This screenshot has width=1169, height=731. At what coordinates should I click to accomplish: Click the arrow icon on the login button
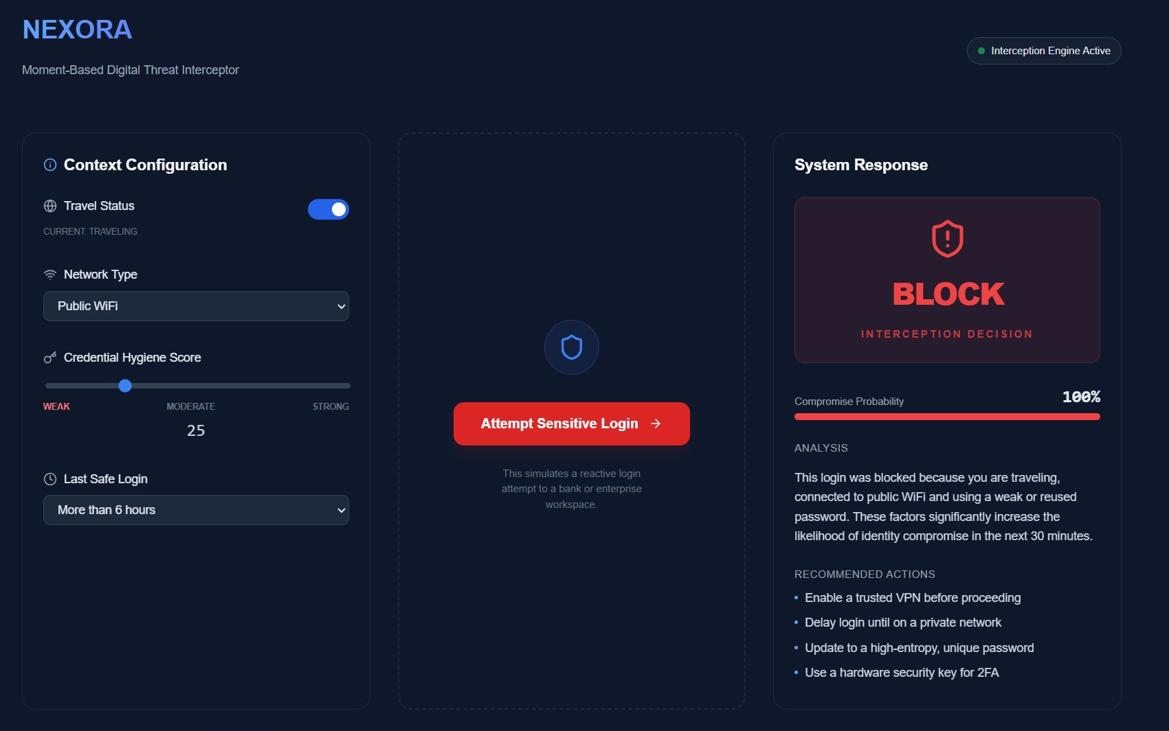(x=656, y=423)
